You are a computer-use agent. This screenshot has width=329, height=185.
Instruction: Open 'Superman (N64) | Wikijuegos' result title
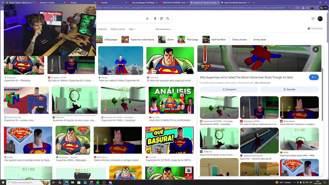73,160
